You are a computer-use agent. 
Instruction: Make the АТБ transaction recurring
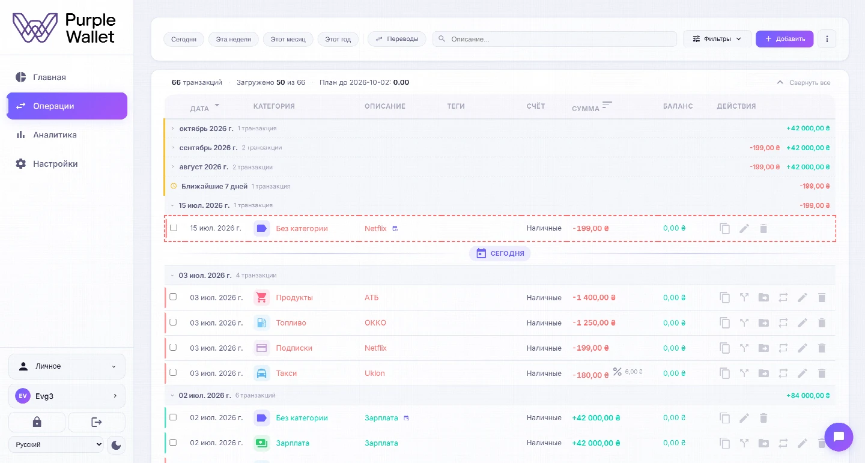tap(783, 297)
